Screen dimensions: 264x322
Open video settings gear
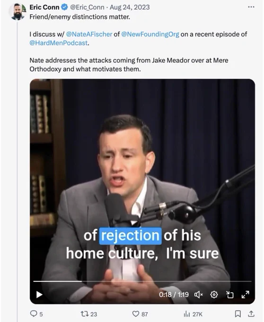(x=214, y=295)
